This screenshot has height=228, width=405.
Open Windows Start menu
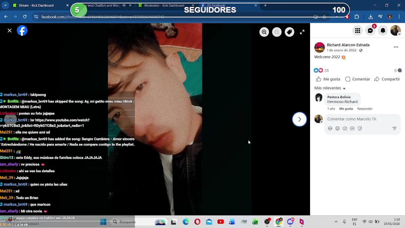point(103,222)
